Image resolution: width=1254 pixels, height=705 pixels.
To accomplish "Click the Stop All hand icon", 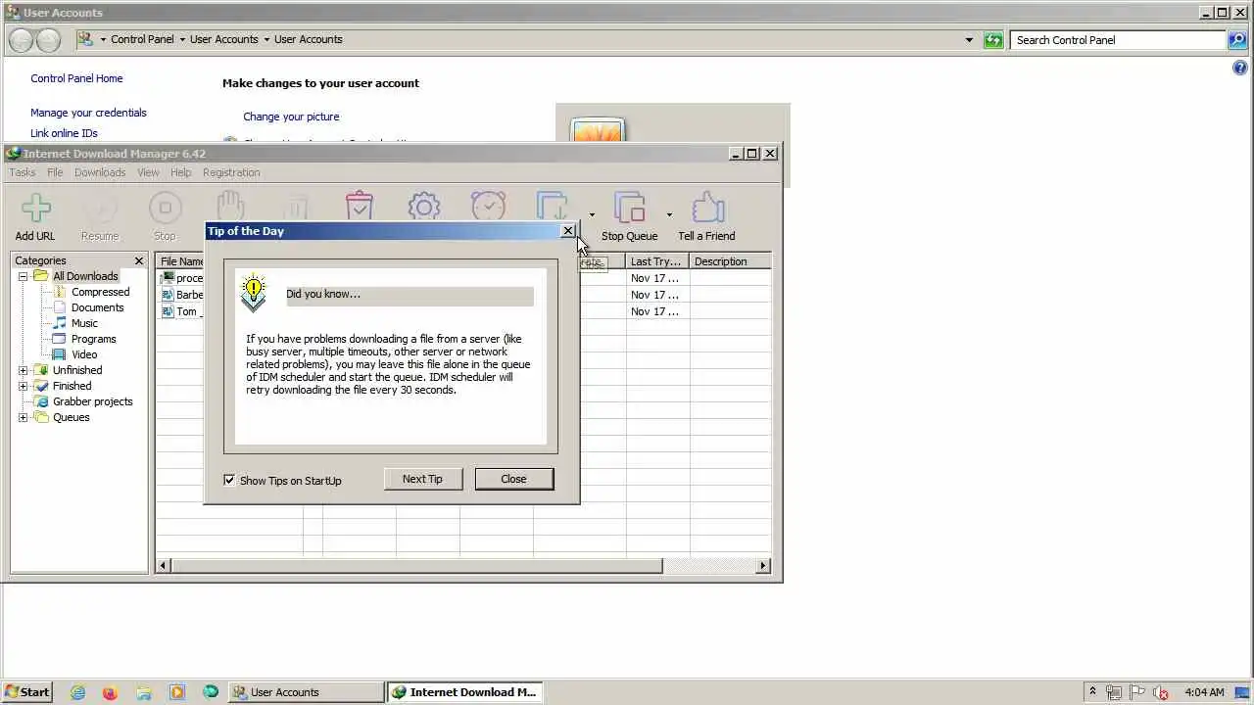I will click(230, 206).
